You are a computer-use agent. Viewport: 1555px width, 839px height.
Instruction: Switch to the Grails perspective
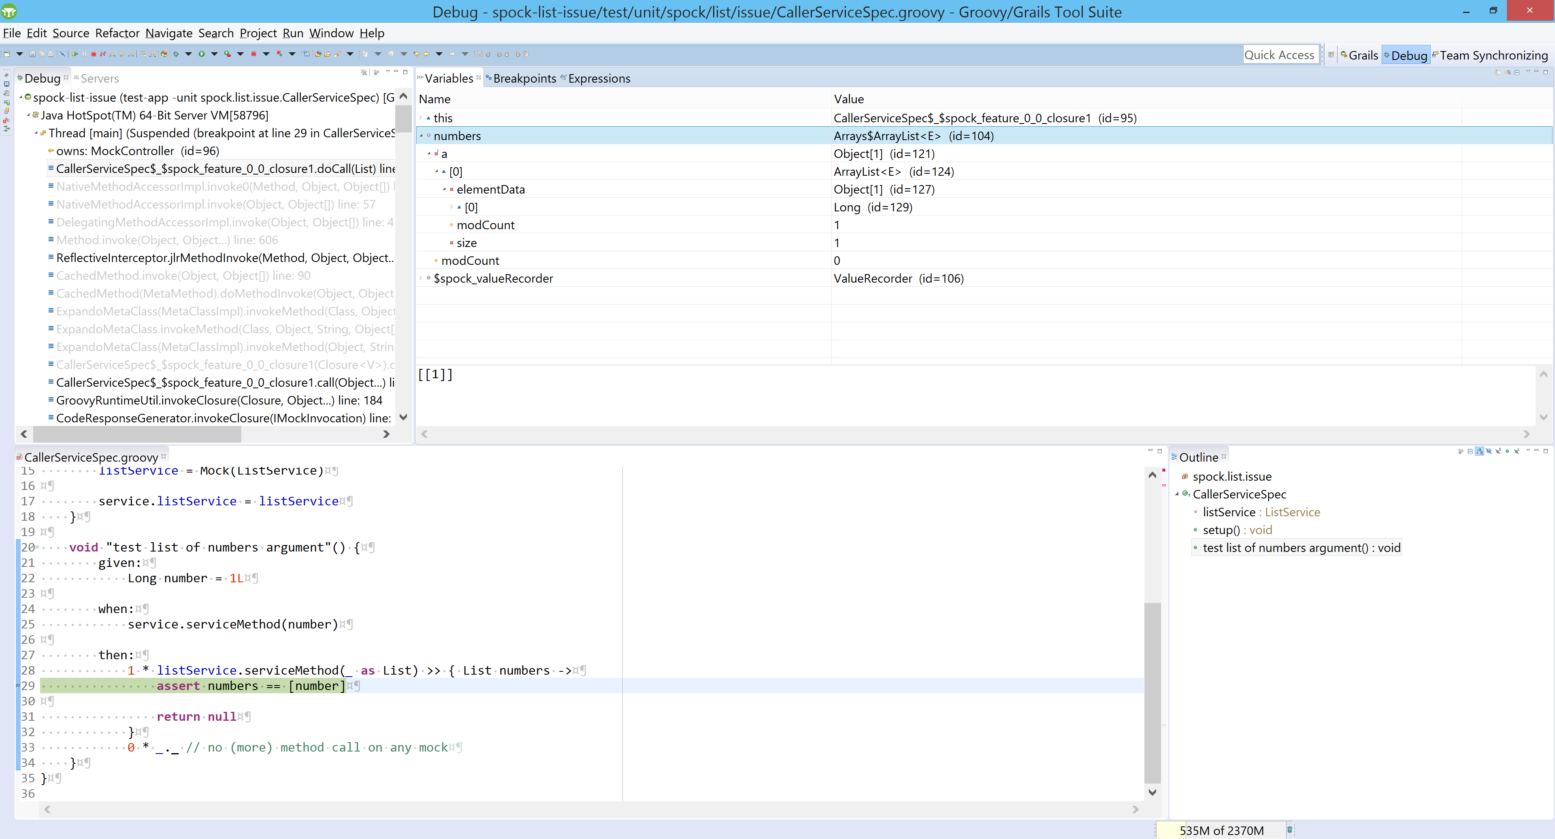tap(1359, 55)
